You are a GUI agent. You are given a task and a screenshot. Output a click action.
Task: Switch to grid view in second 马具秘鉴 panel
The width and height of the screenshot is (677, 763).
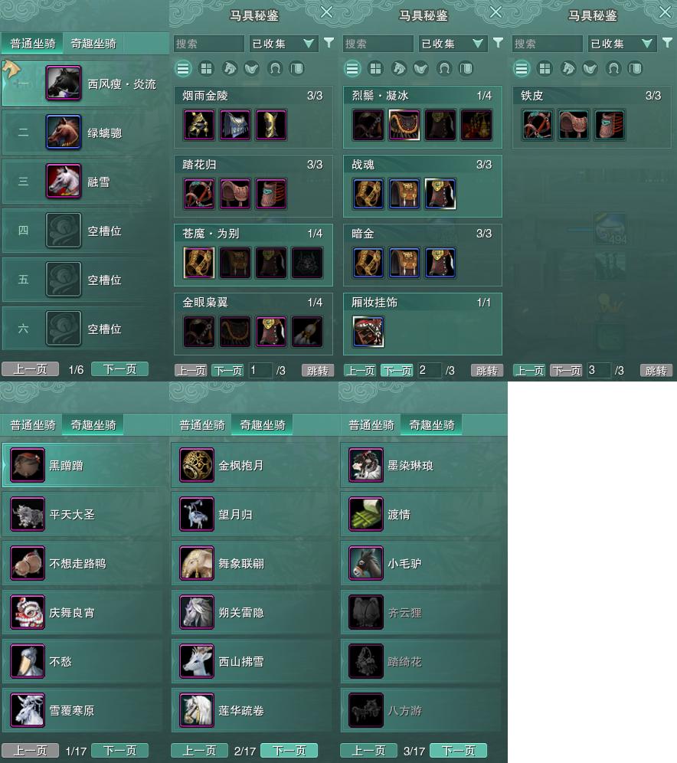pos(375,69)
